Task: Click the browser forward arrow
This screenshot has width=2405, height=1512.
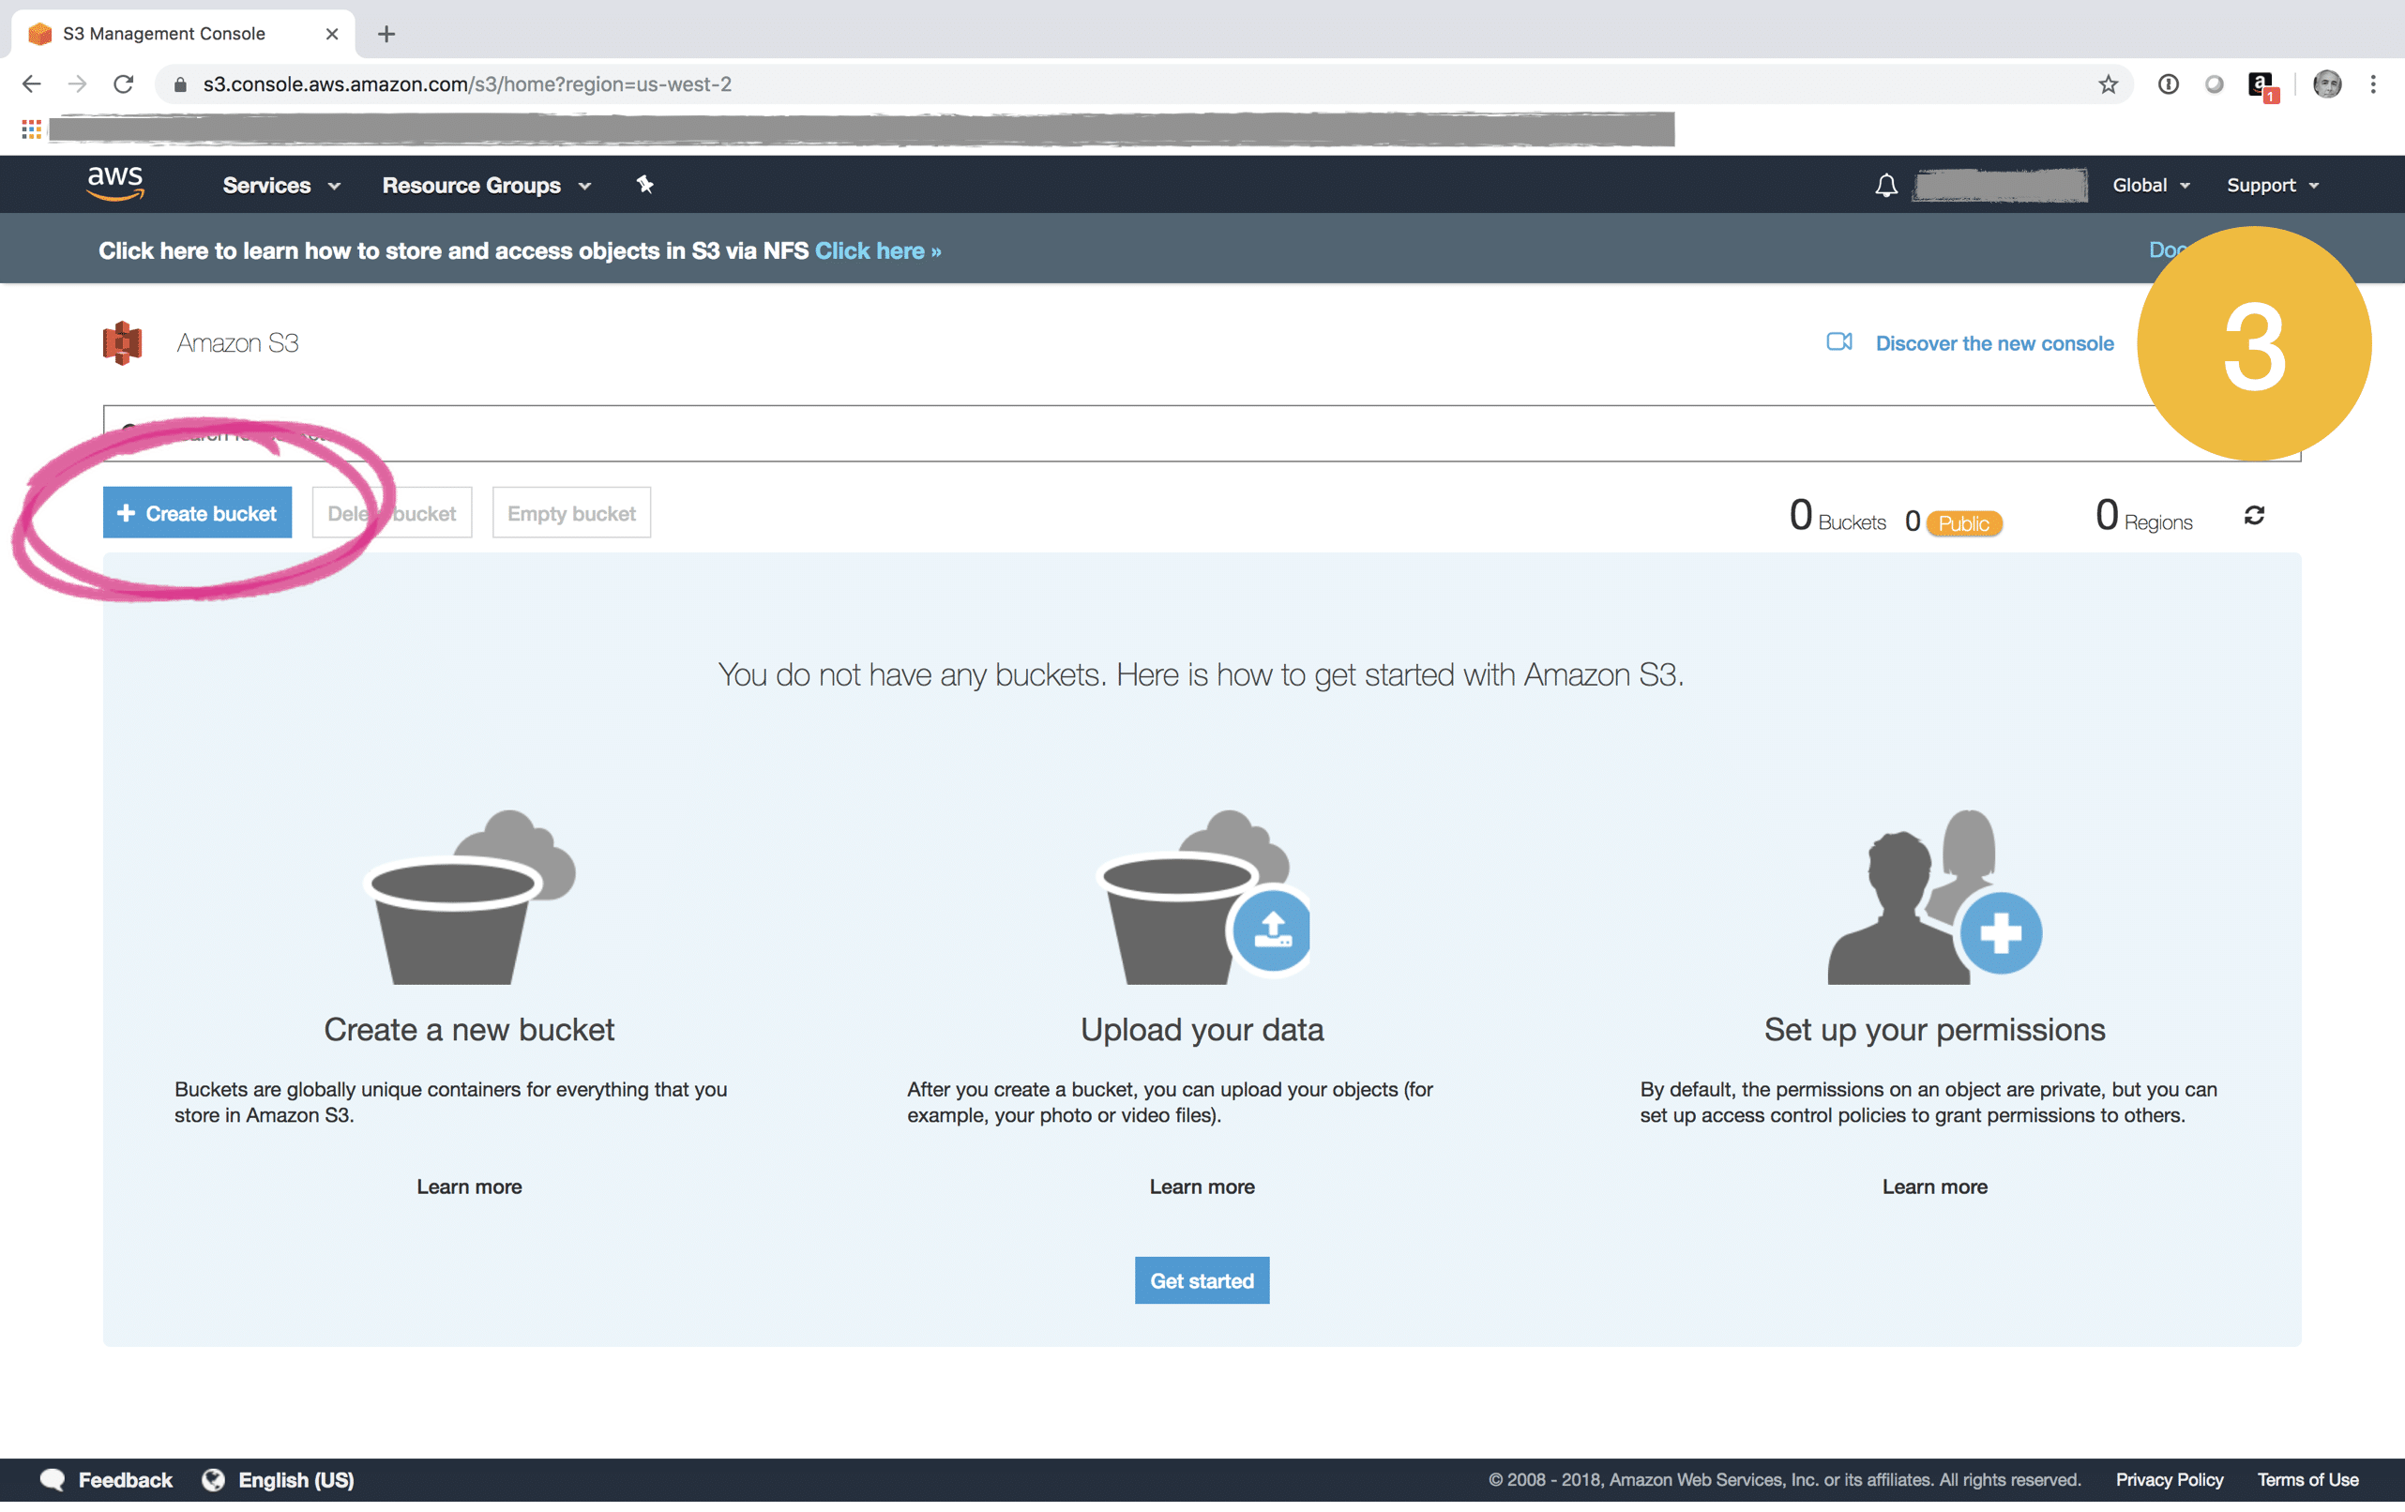Action: [x=77, y=83]
